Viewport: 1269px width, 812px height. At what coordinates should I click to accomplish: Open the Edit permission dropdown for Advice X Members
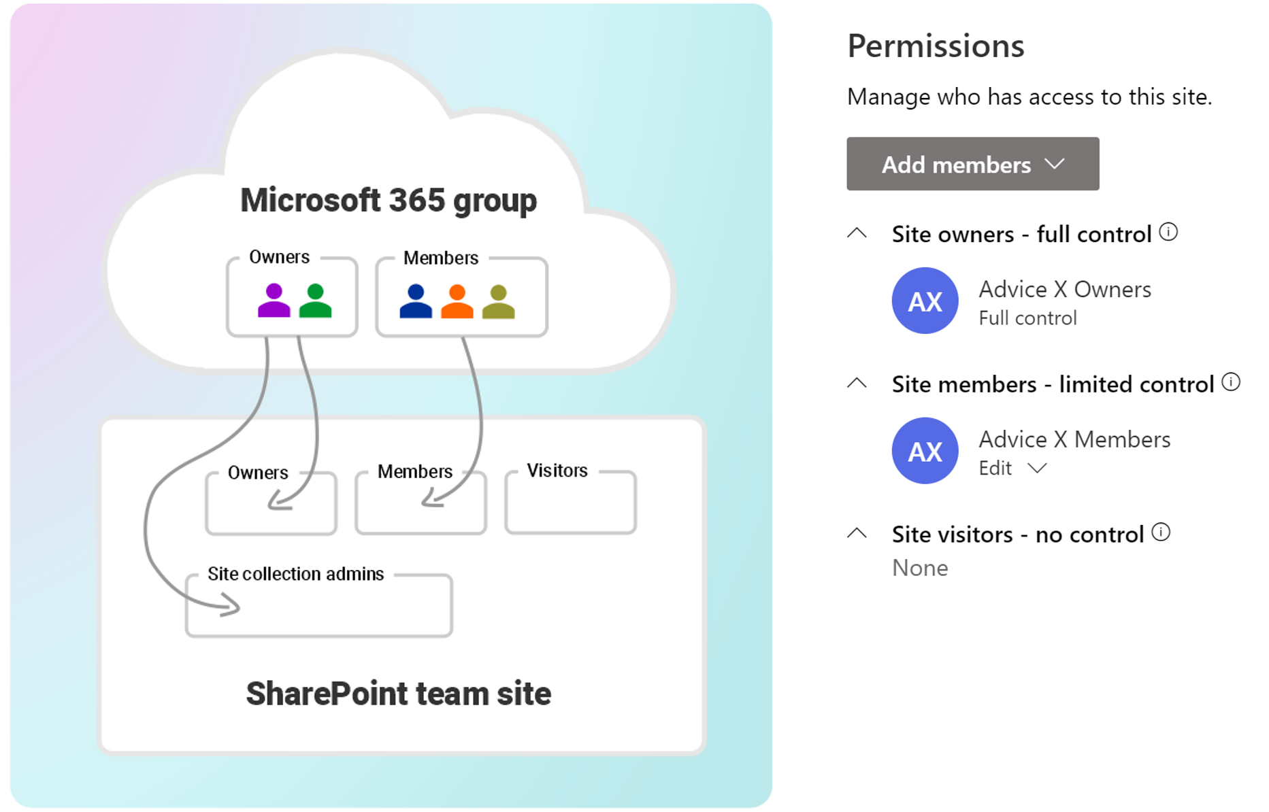pos(1012,468)
